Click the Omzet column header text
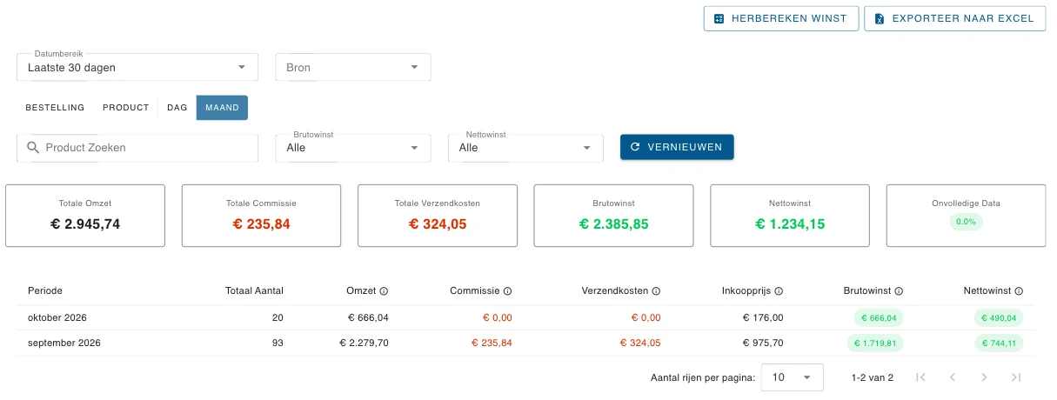Viewport: 1057px width, 400px height. click(x=361, y=290)
